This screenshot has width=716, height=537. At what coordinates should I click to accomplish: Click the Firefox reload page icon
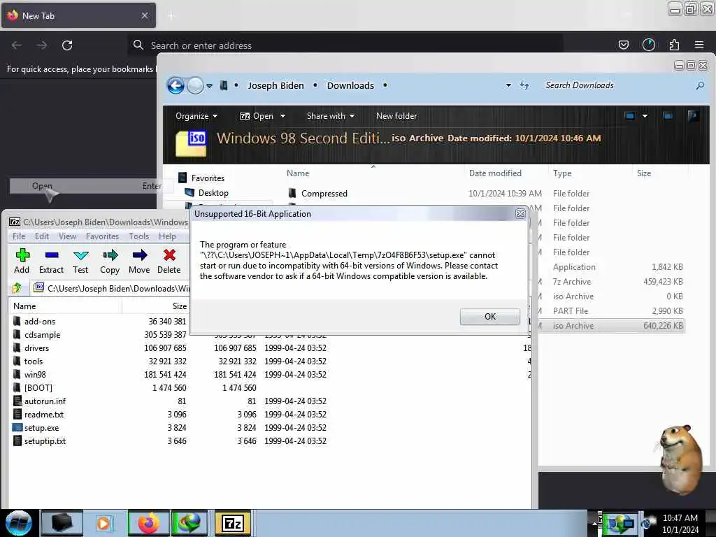pos(67,45)
